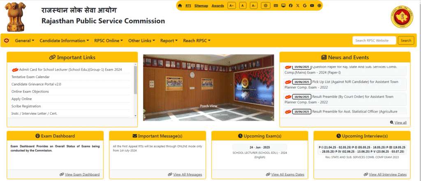This screenshot has width=421, height=181.
Task: Open the Apply Online link
Action: click(x=21, y=99)
